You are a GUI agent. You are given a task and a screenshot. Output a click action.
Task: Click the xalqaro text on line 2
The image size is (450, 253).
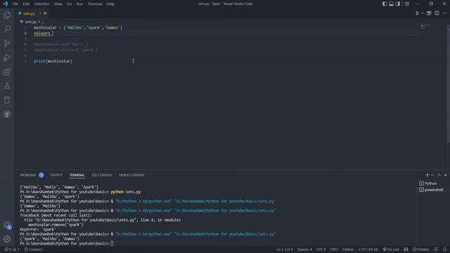pos(42,33)
